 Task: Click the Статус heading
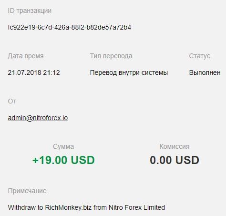click(x=199, y=56)
